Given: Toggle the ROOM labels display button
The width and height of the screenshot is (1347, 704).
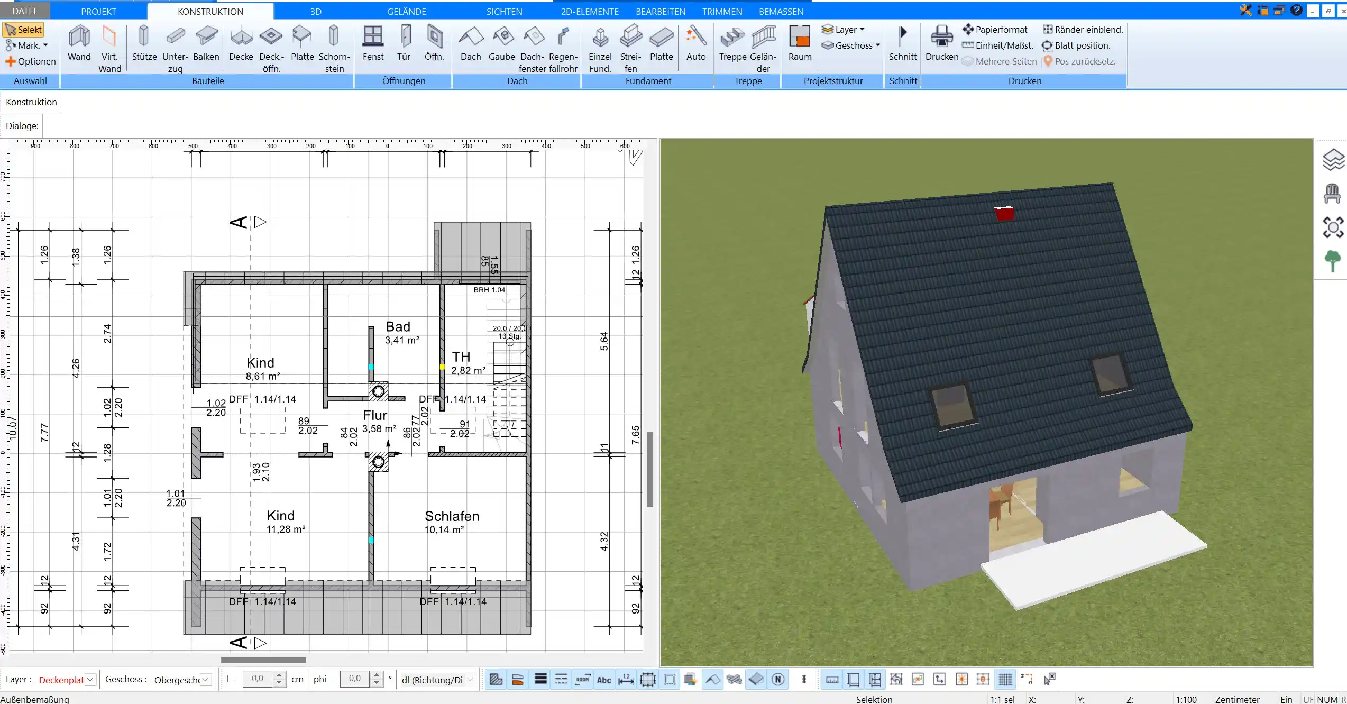Looking at the screenshot, I should pyautogui.click(x=582, y=679).
